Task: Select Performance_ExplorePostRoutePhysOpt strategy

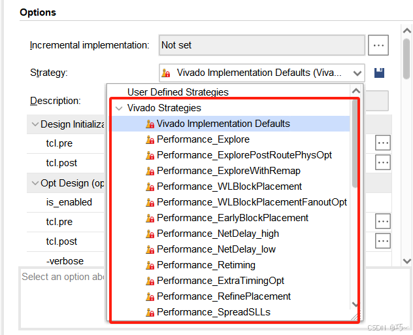Action: (x=244, y=155)
